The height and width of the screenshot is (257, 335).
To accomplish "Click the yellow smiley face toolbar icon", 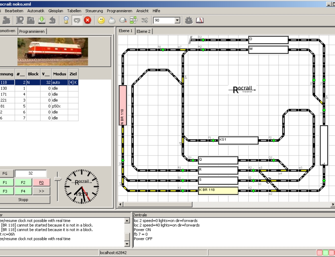I will point(101,20).
